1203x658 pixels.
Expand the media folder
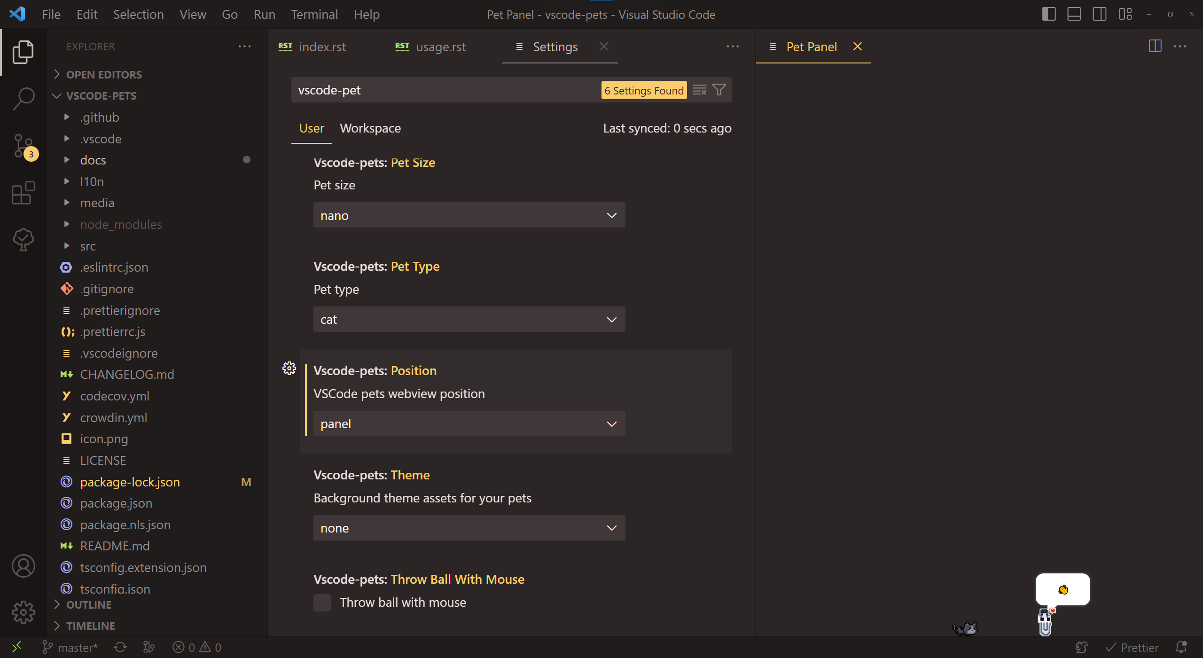pyautogui.click(x=157, y=203)
